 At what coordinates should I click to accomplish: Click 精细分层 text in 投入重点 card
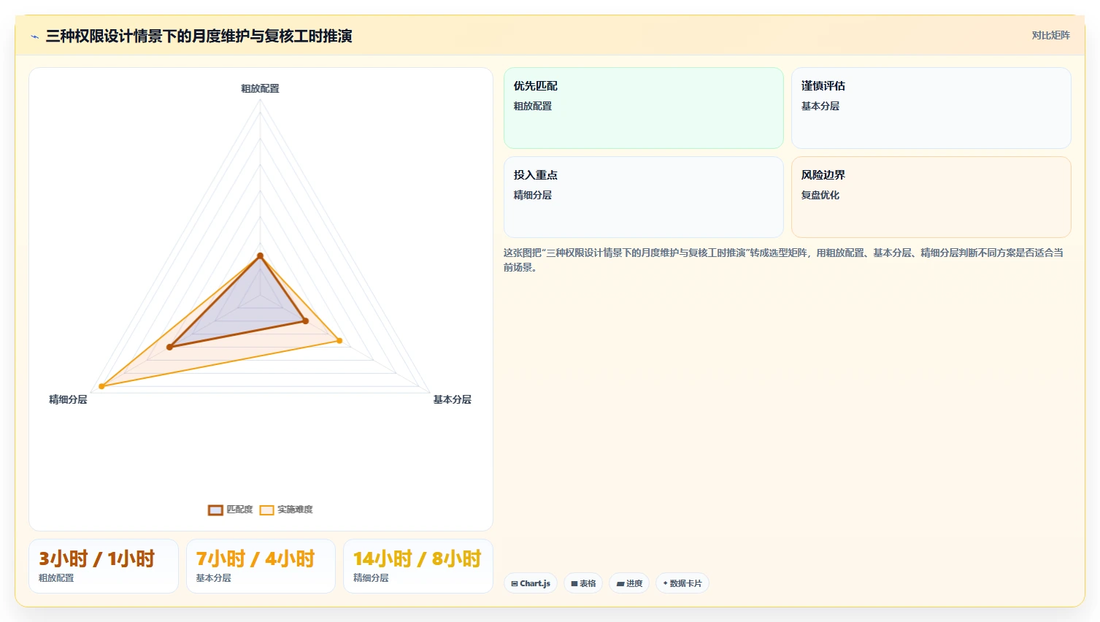click(x=533, y=195)
